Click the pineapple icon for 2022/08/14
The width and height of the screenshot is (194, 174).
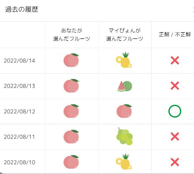pos(124,60)
